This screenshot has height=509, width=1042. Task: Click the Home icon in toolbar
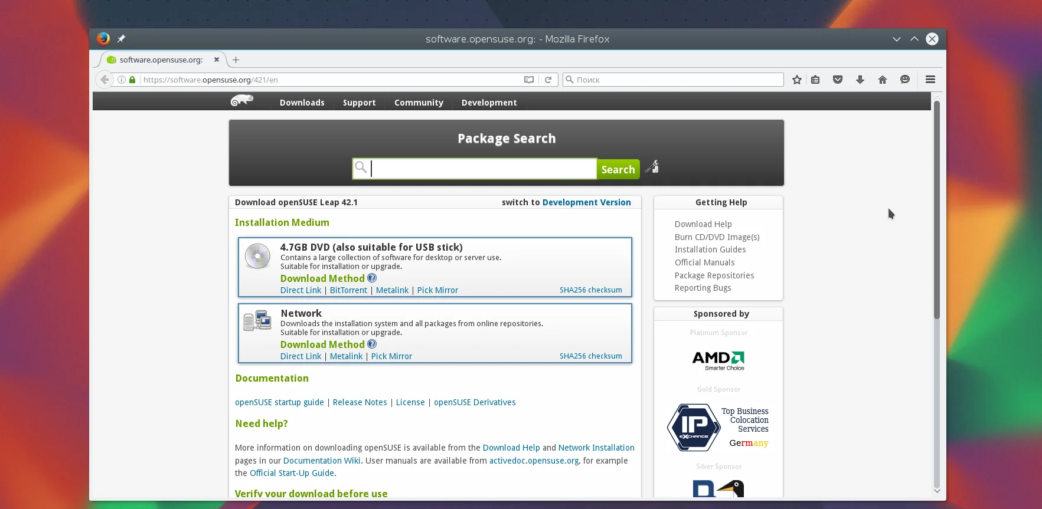click(883, 80)
